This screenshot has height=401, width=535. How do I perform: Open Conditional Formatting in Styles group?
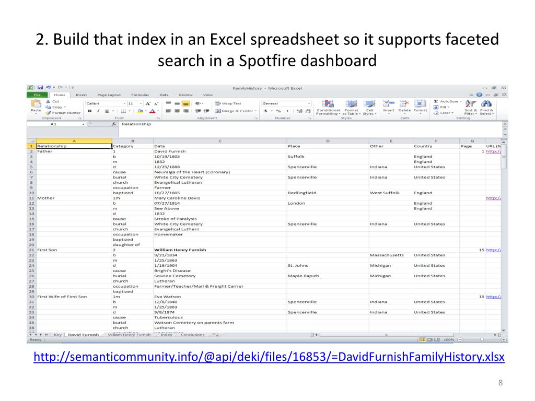328,108
